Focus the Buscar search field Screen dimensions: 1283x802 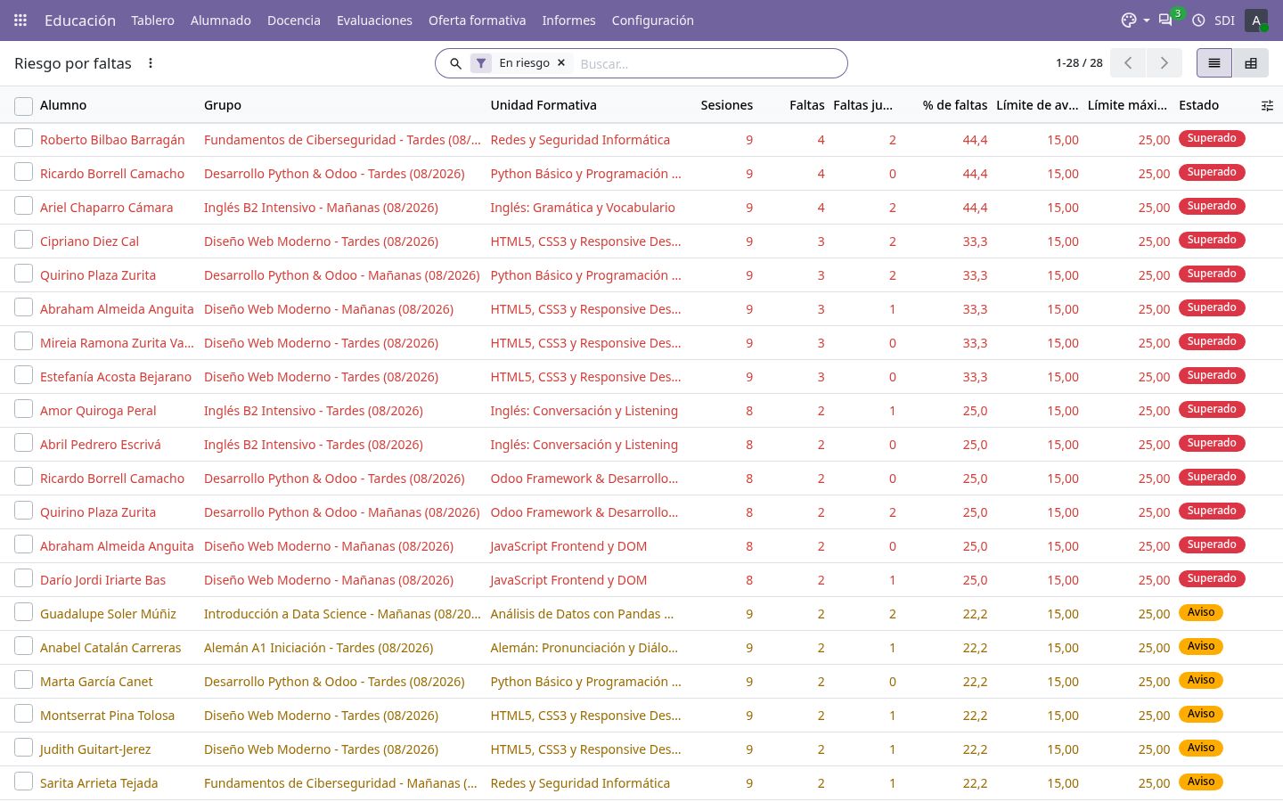click(x=707, y=63)
